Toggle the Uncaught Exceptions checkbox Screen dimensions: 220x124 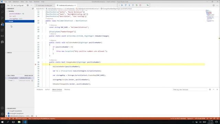(9, 113)
